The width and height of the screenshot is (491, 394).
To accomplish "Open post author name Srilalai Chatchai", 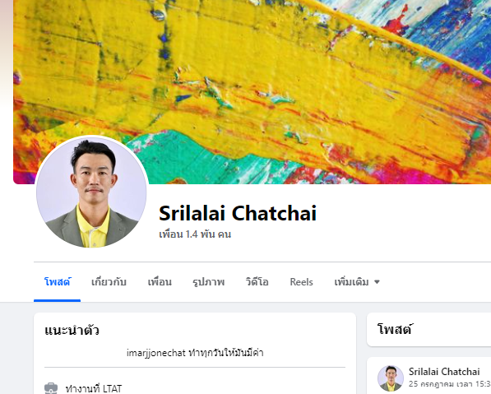I will [x=444, y=372].
